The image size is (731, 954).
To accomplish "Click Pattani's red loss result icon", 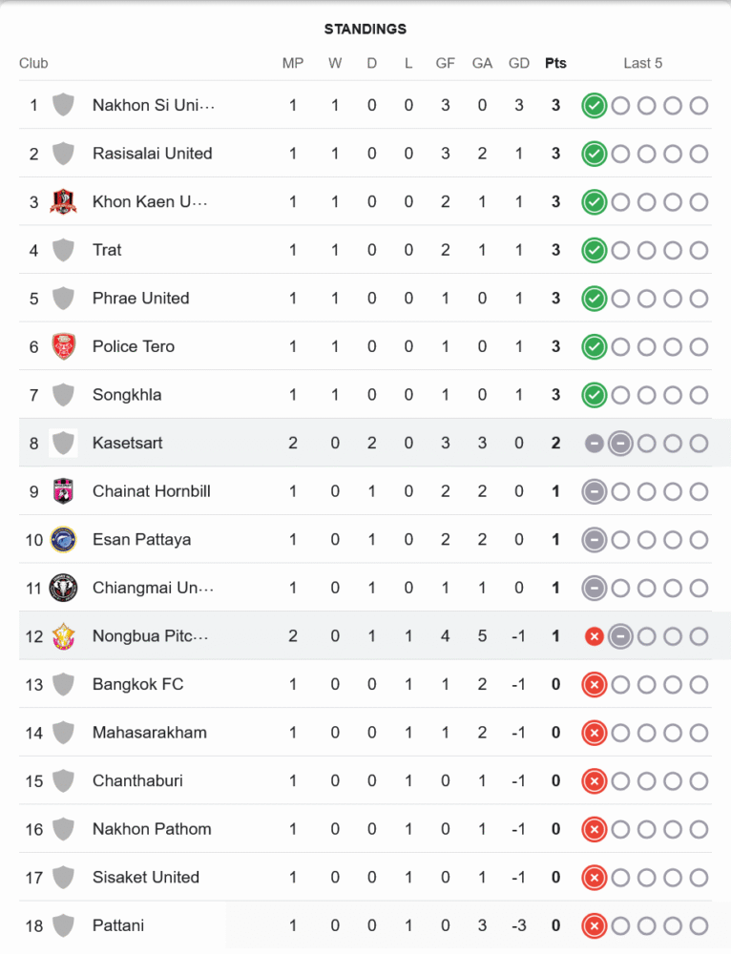I will pyautogui.click(x=594, y=925).
